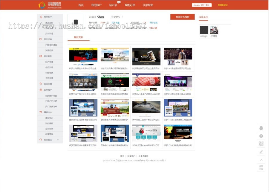The image size is (269, 192).
Task: Open 首页 in the top navigation
Action: [x=81, y=5]
